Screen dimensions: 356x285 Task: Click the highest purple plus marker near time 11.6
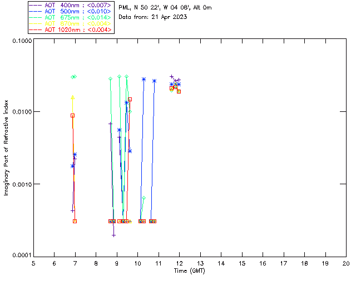(x=172, y=77)
